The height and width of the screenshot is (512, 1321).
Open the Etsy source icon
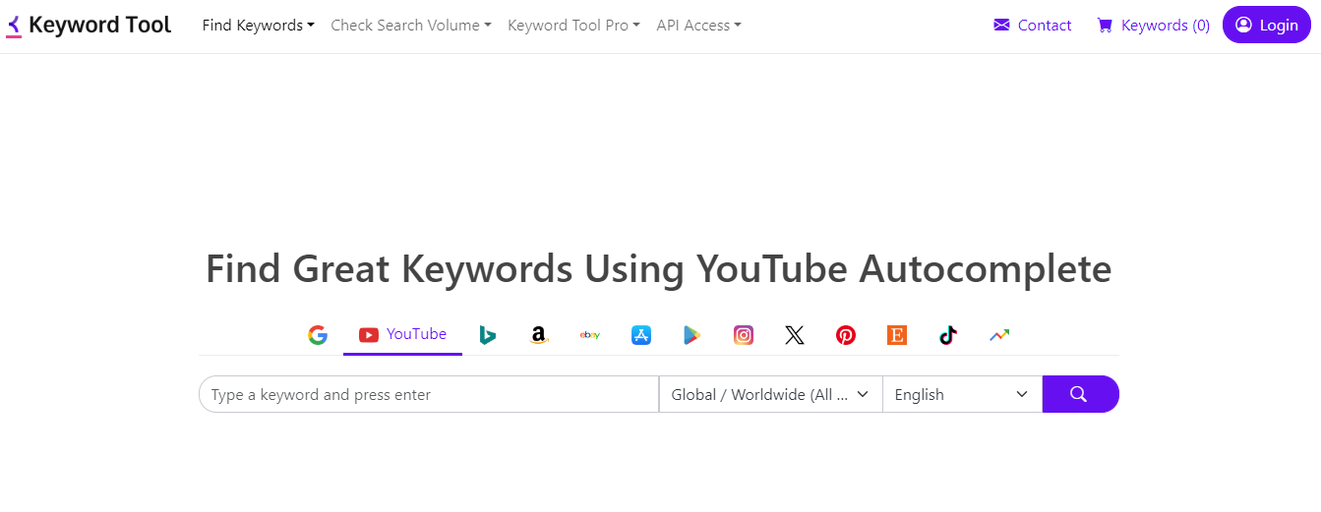[x=897, y=335]
